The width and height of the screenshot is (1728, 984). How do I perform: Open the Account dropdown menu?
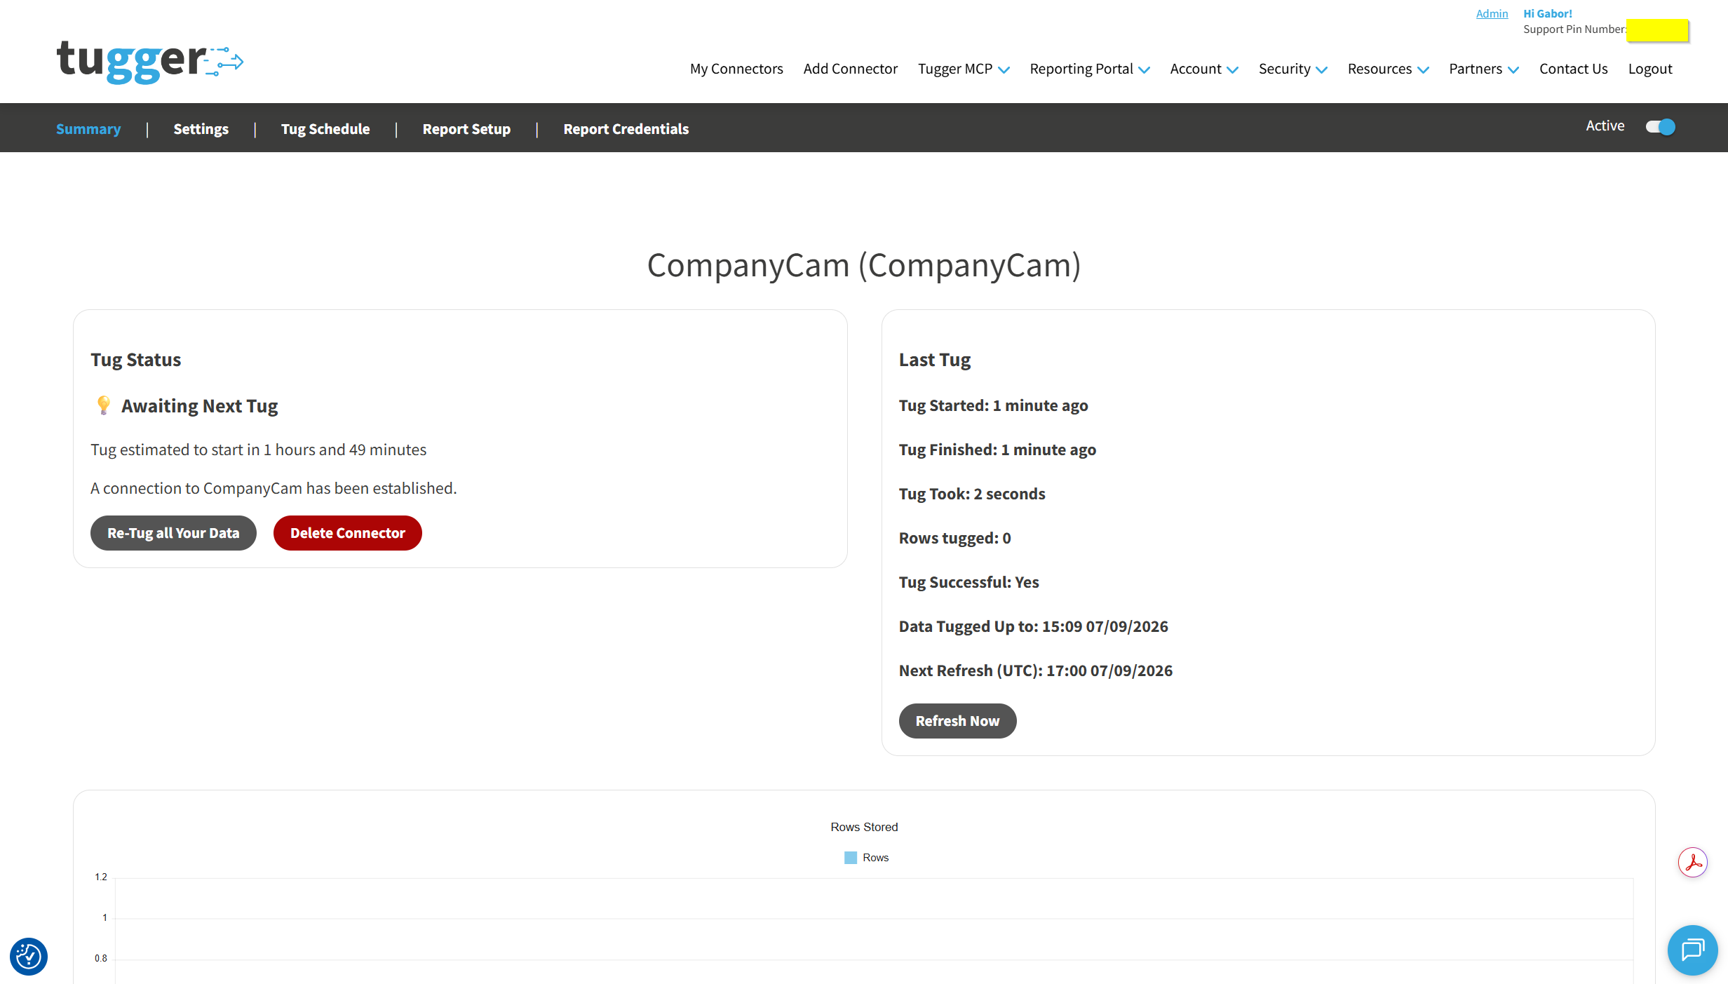[x=1204, y=69]
